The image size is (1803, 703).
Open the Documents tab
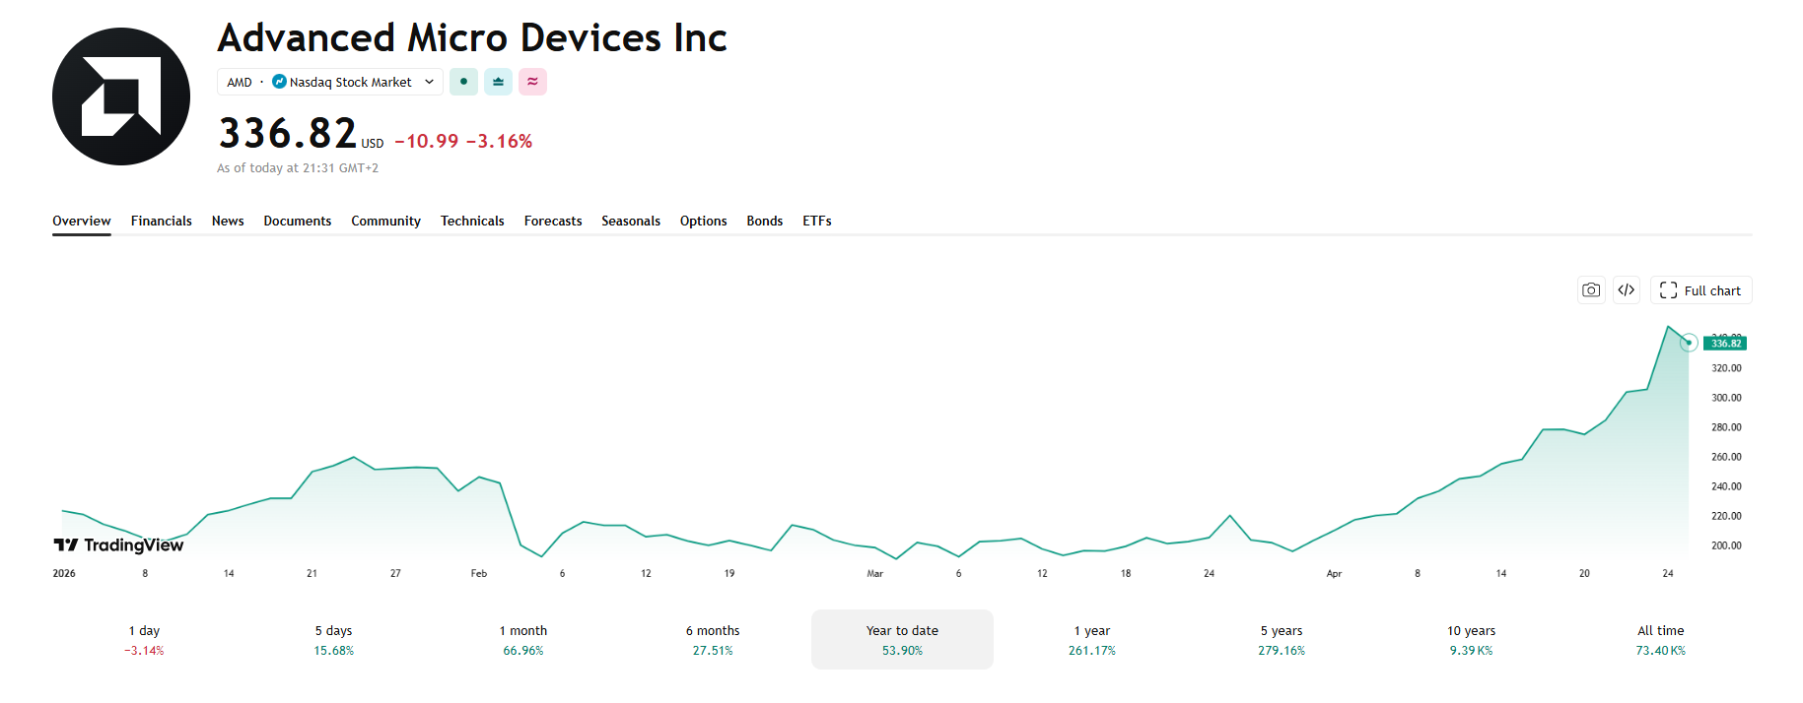[298, 221]
